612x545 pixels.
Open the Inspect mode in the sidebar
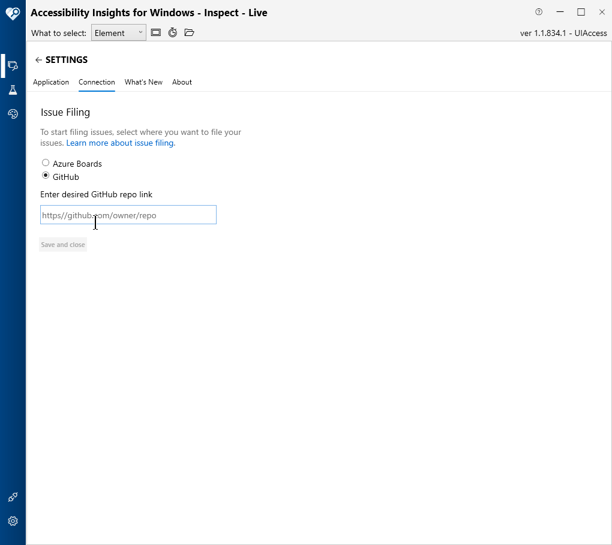[13, 65]
